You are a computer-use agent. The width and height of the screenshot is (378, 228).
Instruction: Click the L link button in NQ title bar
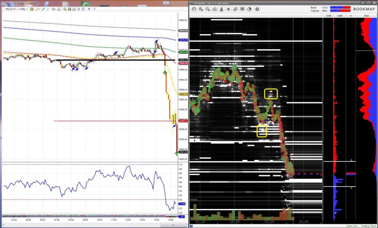pyautogui.click(x=166, y=3)
